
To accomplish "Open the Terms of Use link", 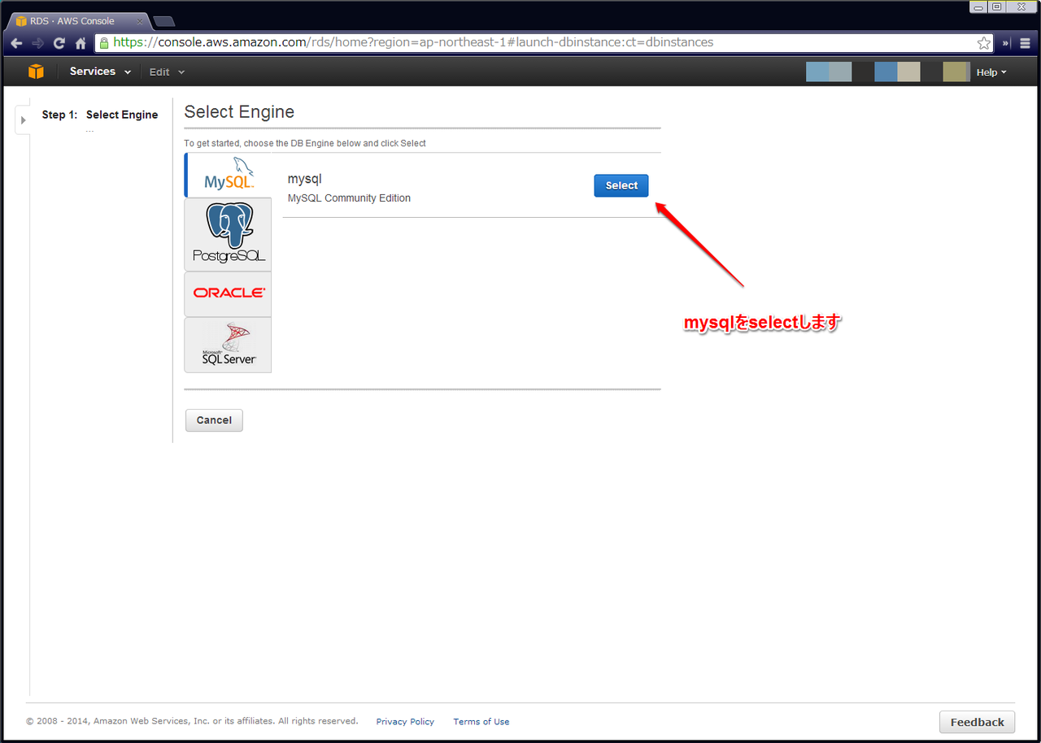I will point(481,722).
